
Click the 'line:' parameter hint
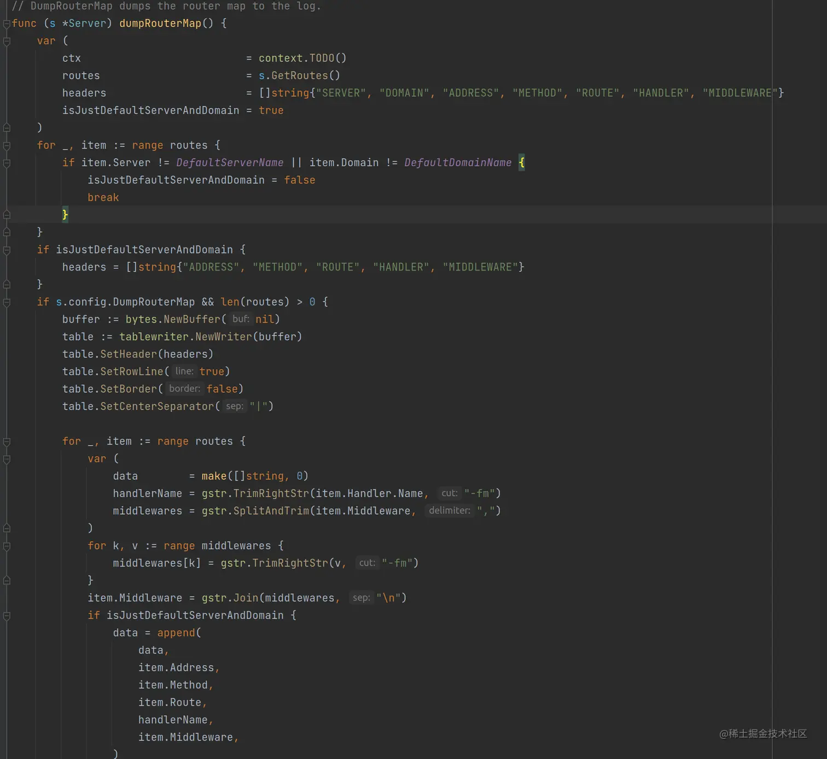click(x=184, y=372)
